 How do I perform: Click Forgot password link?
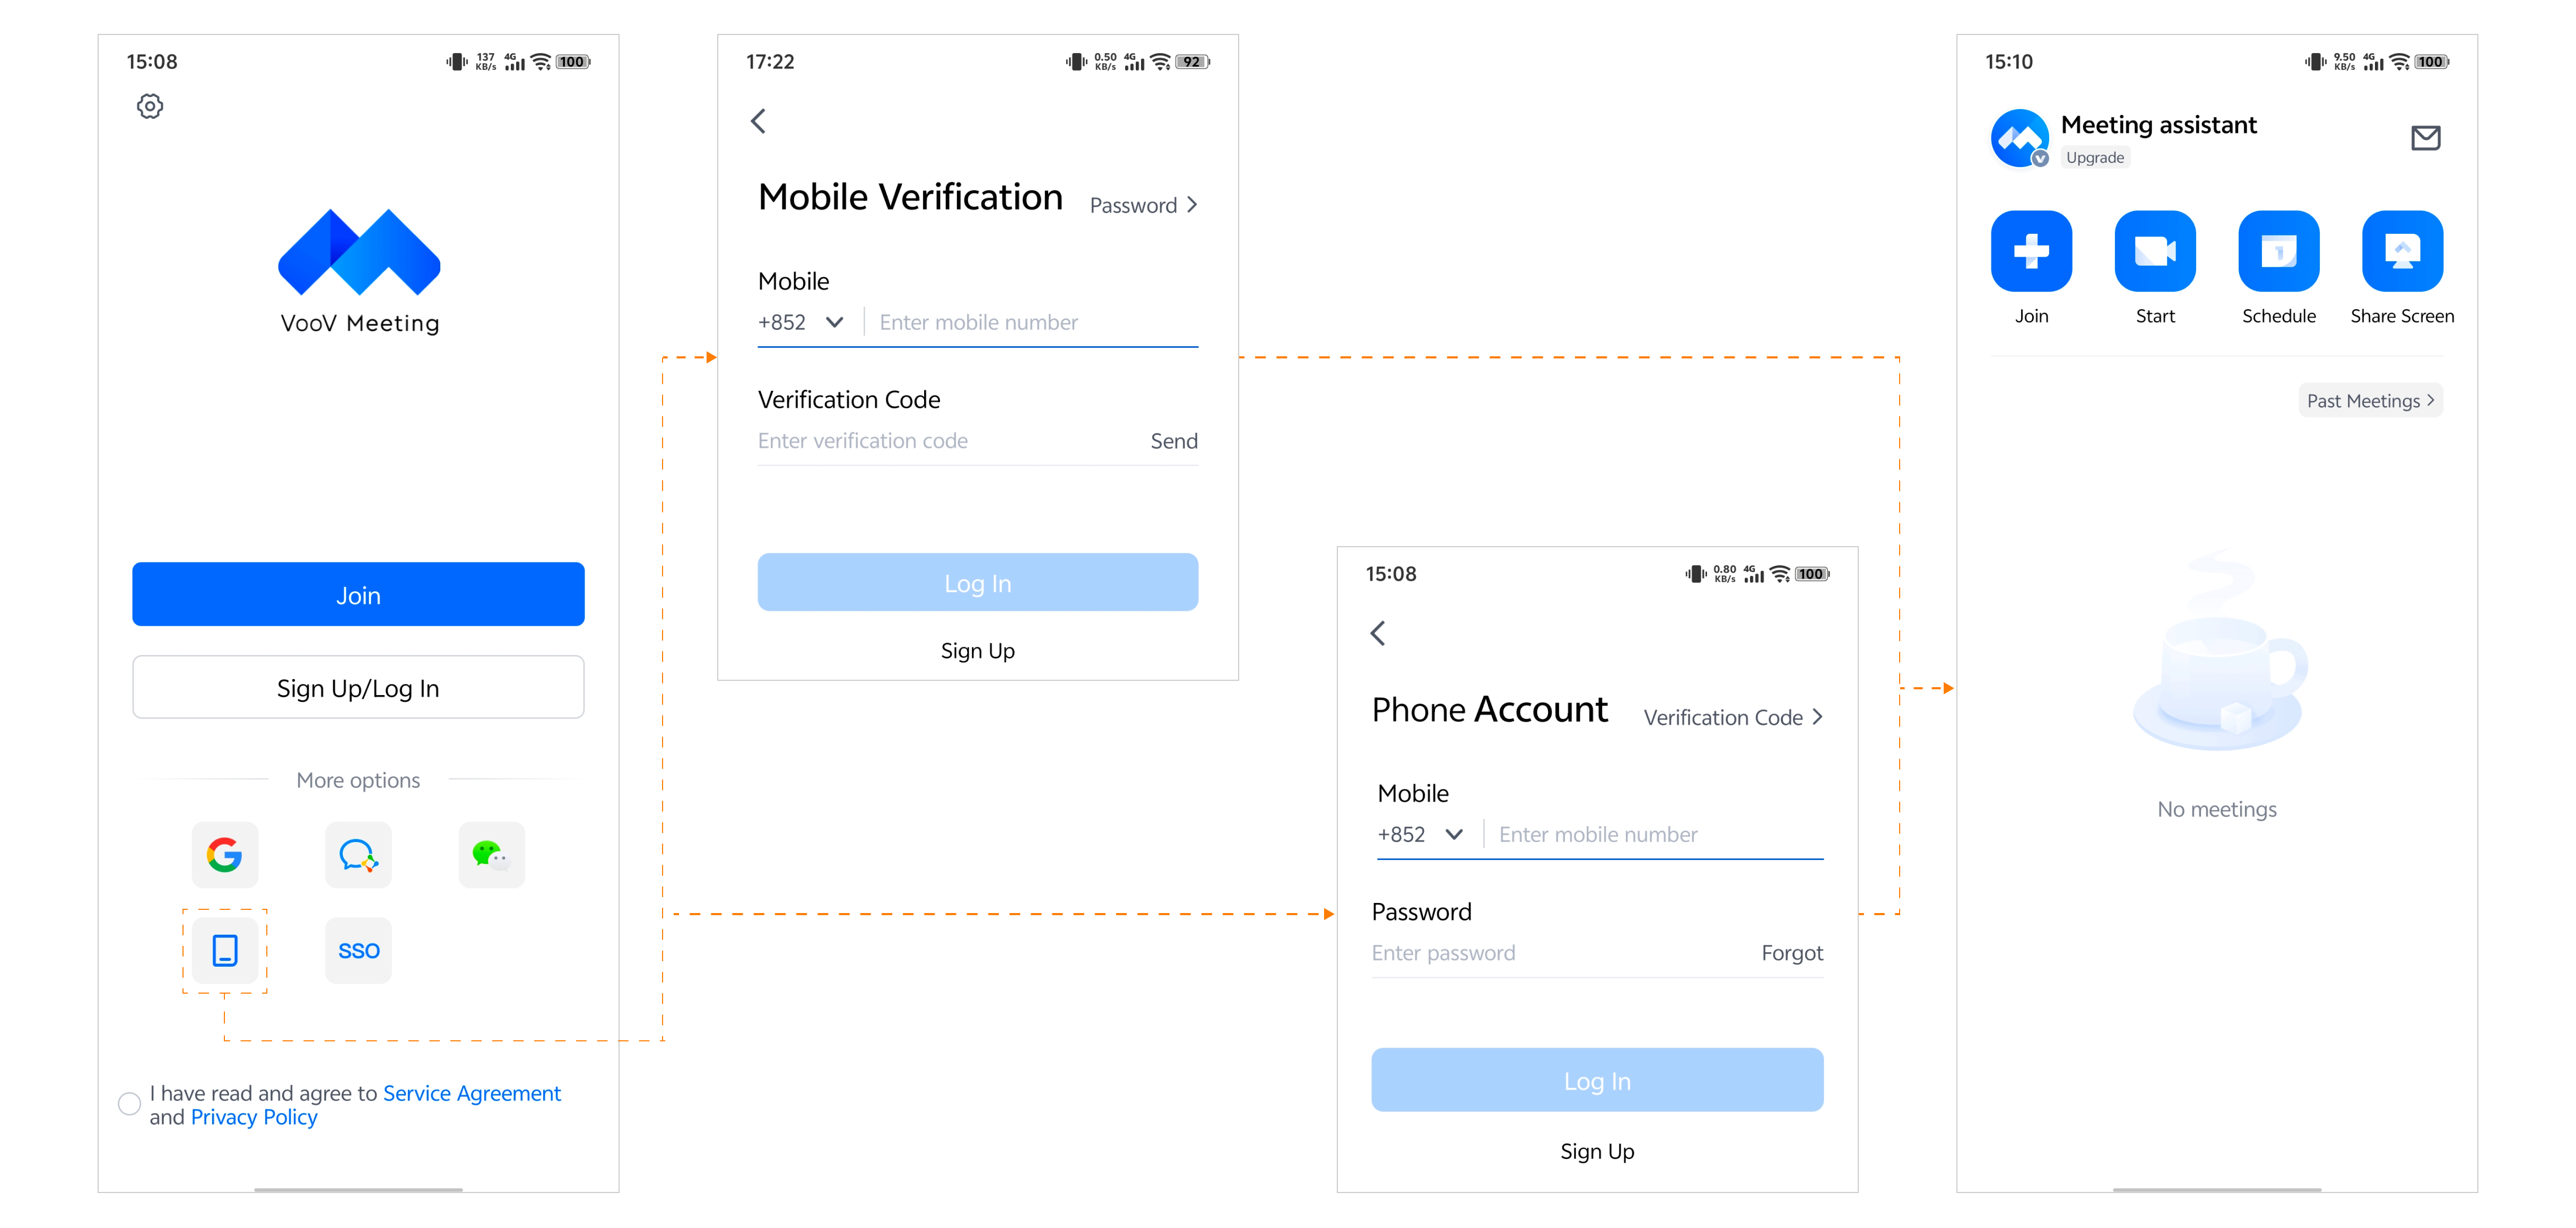[x=1791, y=952]
